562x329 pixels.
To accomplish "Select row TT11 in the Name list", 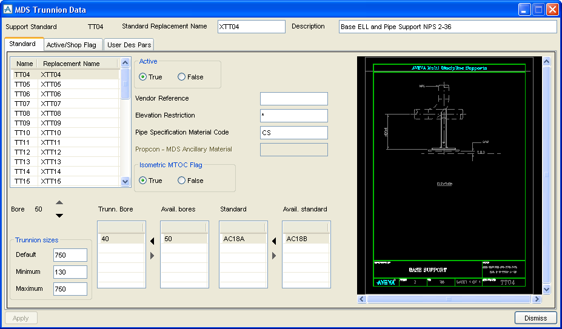I will click(x=65, y=142).
